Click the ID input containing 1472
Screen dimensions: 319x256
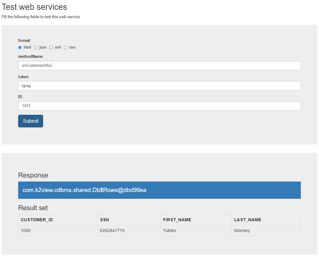(159, 106)
